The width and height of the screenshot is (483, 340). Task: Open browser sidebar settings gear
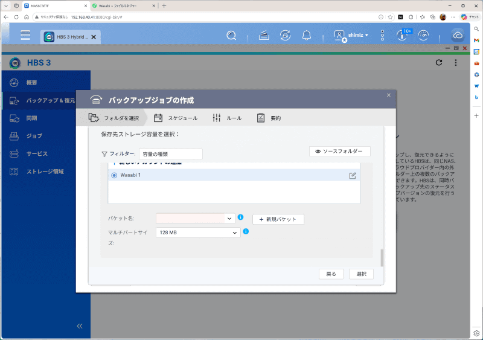click(476, 333)
